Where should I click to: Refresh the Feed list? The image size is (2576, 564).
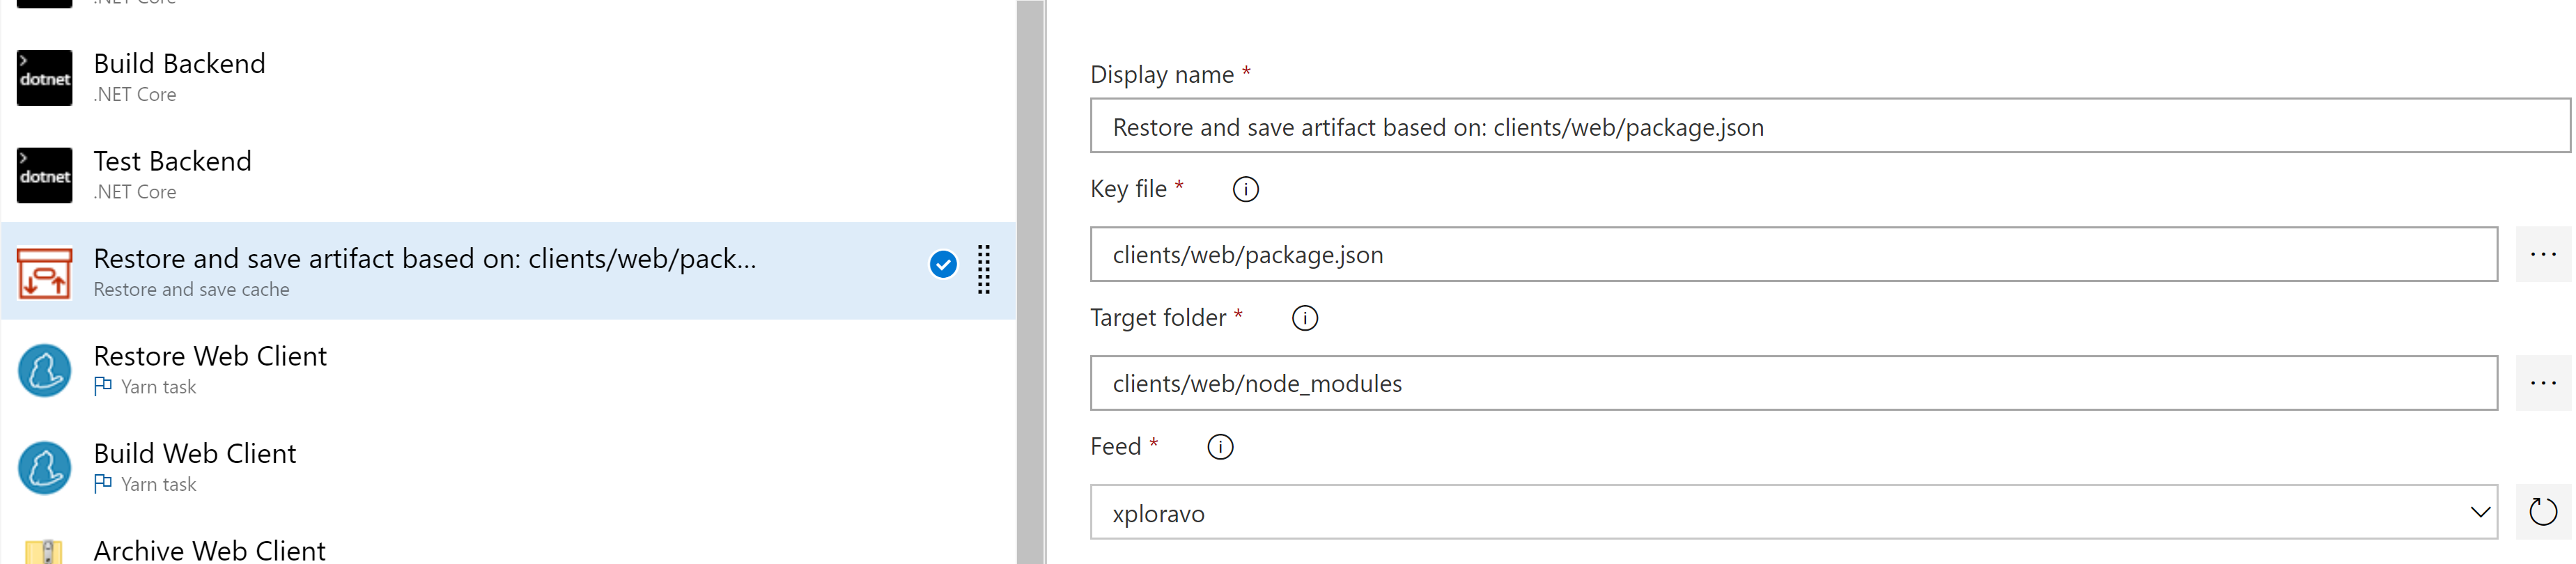coord(2542,512)
